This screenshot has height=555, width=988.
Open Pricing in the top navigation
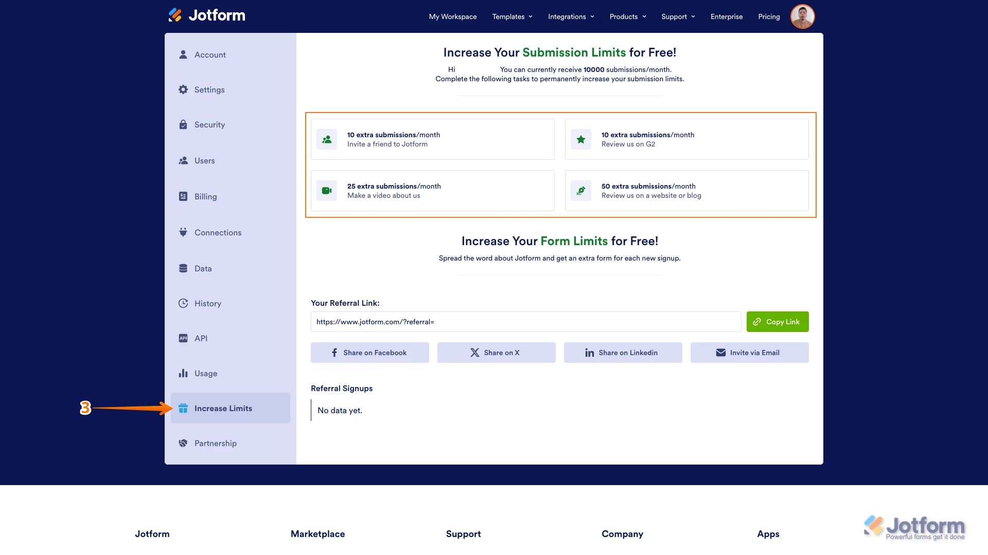pos(769,16)
